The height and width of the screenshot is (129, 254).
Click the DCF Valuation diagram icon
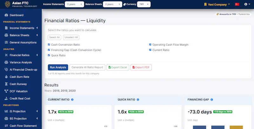coord(6,91)
